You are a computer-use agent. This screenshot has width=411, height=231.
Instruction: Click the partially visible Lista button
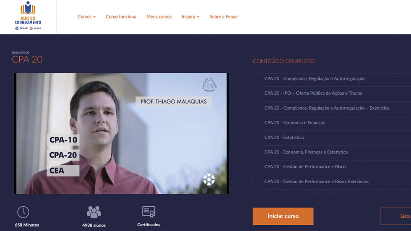pos(395,216)
